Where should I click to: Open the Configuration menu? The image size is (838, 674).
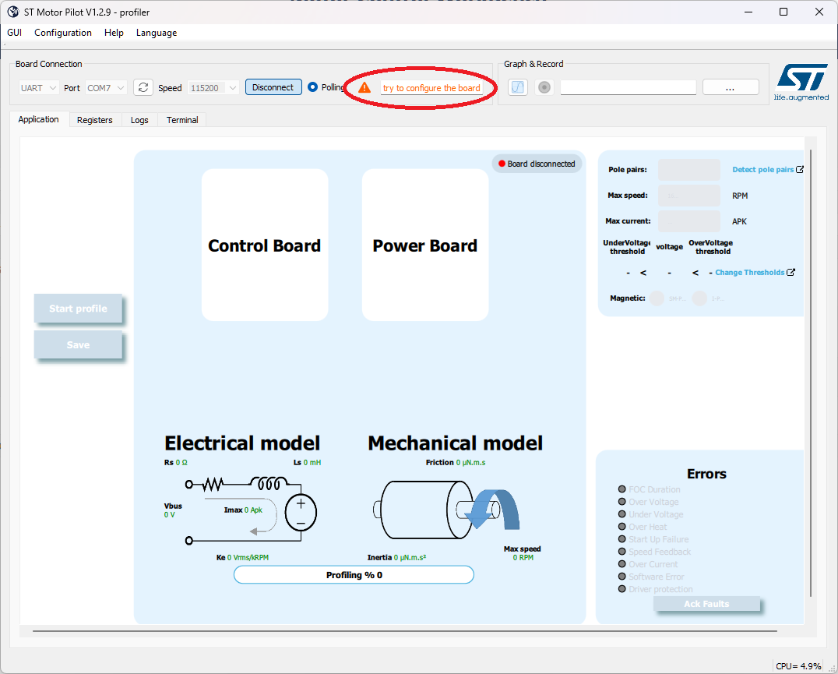pyautogui.click(x=62, y=33)
